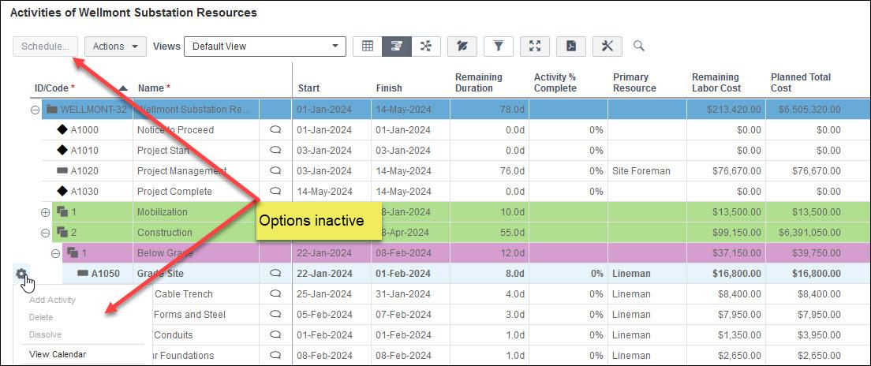Open the activity network view icon
This screenshot has width=871, height=366.
(426, 46)
